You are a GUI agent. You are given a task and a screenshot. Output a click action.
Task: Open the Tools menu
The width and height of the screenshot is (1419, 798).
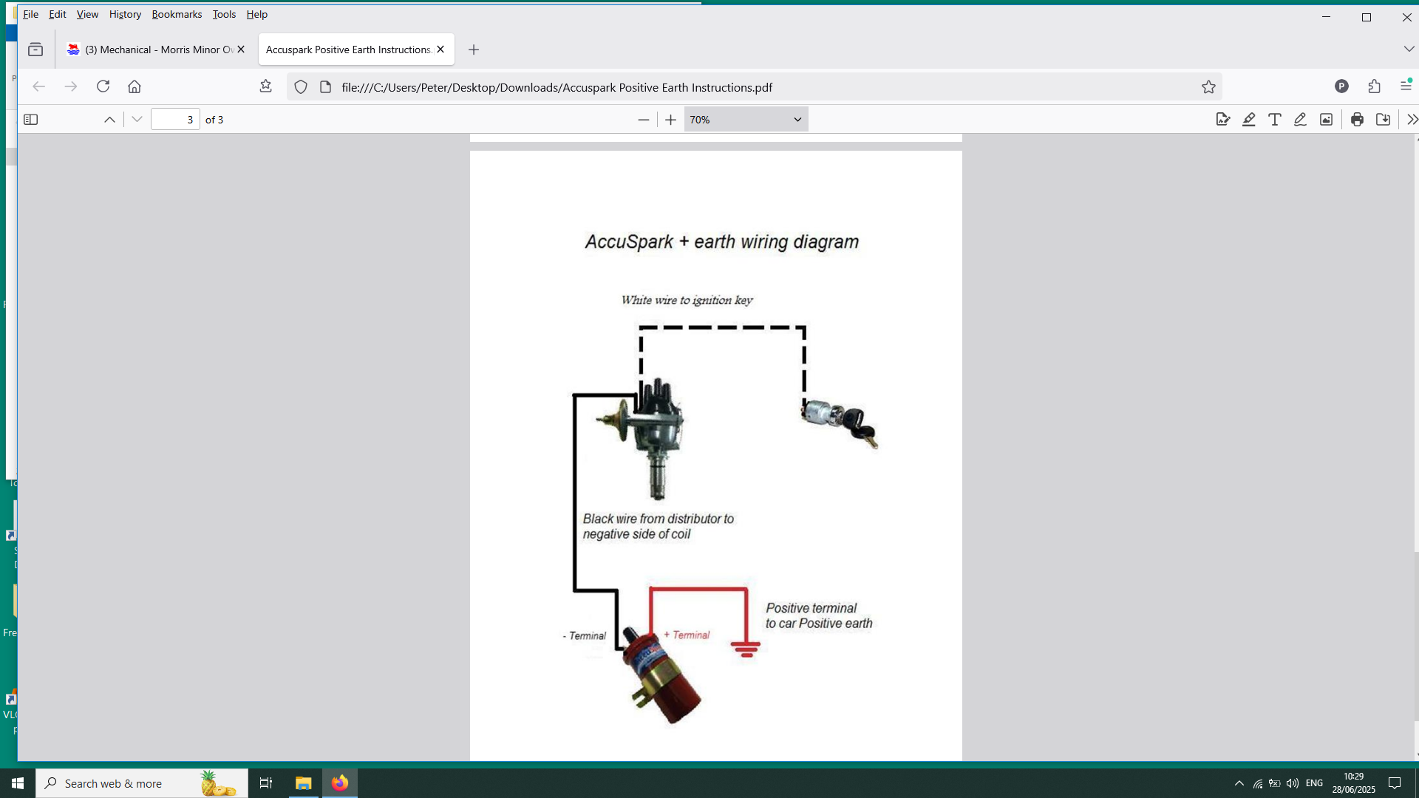(x=224, y=14)
